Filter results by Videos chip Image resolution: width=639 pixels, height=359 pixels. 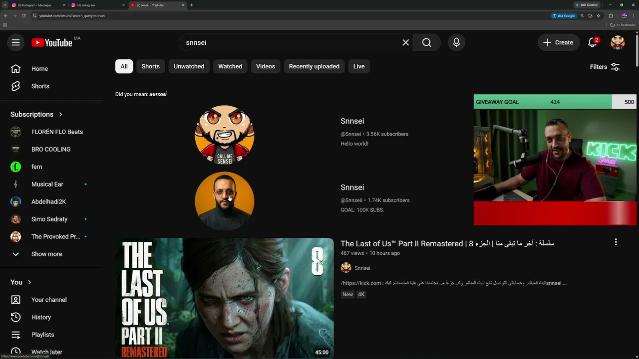tap(266, 66)
